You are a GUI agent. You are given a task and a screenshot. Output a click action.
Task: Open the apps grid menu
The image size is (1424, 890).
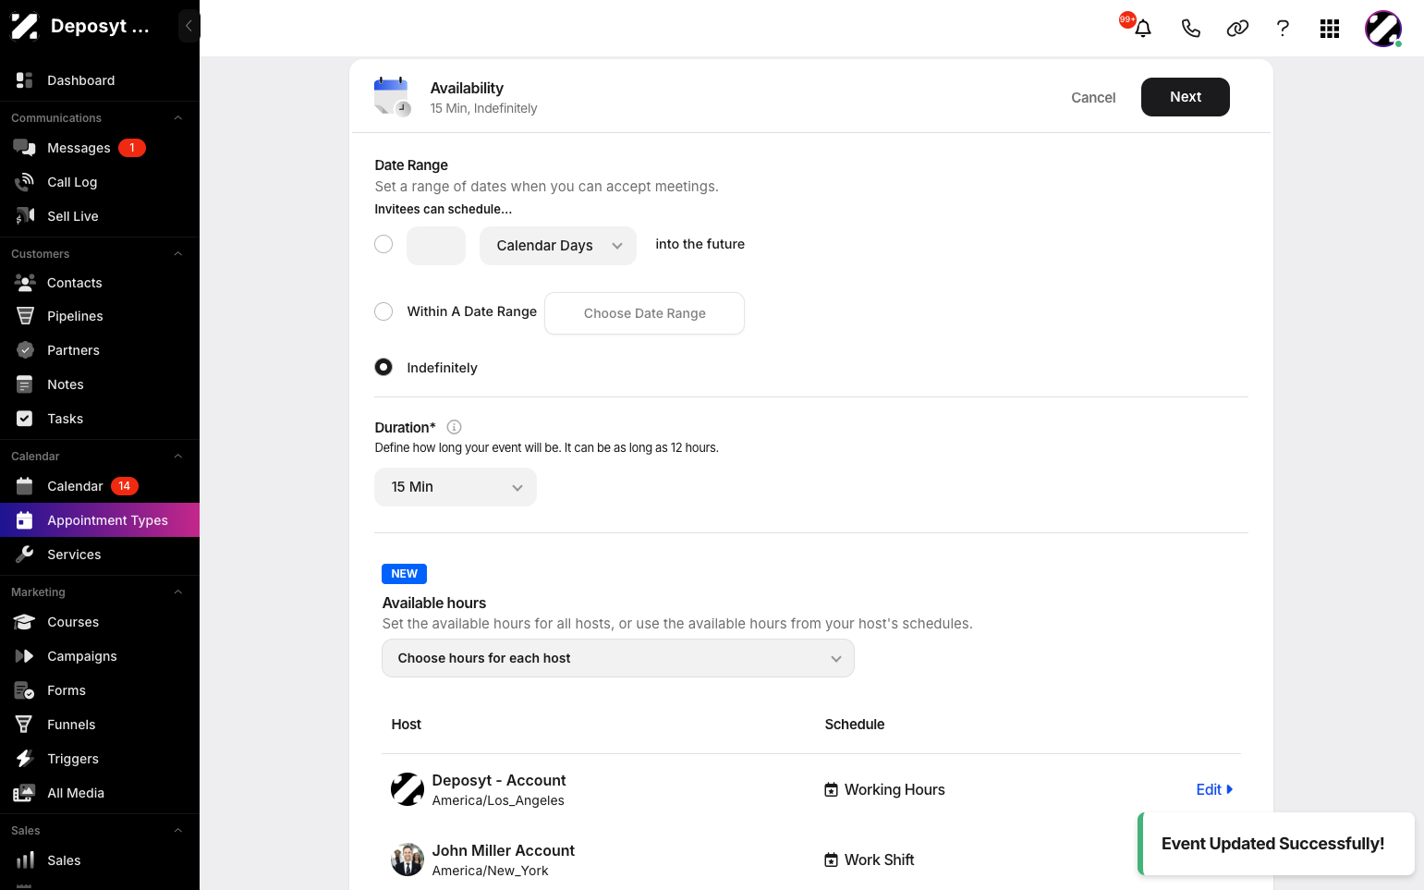point(1330,29)
